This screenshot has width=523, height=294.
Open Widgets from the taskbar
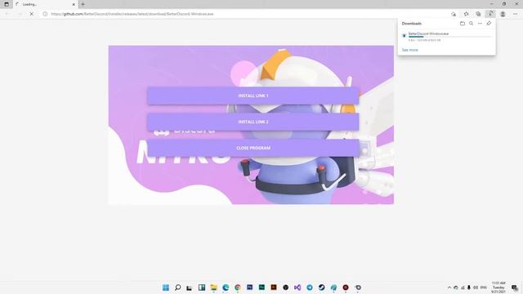tap(202, 287)
